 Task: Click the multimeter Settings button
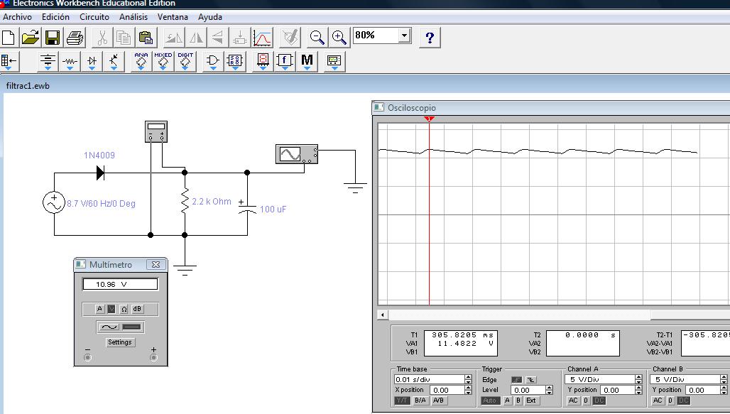[120, 342]
